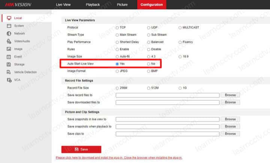Image resolution: width=270 pixels, height=163 pixels.
Task: Click the System icon in sidebar
Action: tap(9, 26)
